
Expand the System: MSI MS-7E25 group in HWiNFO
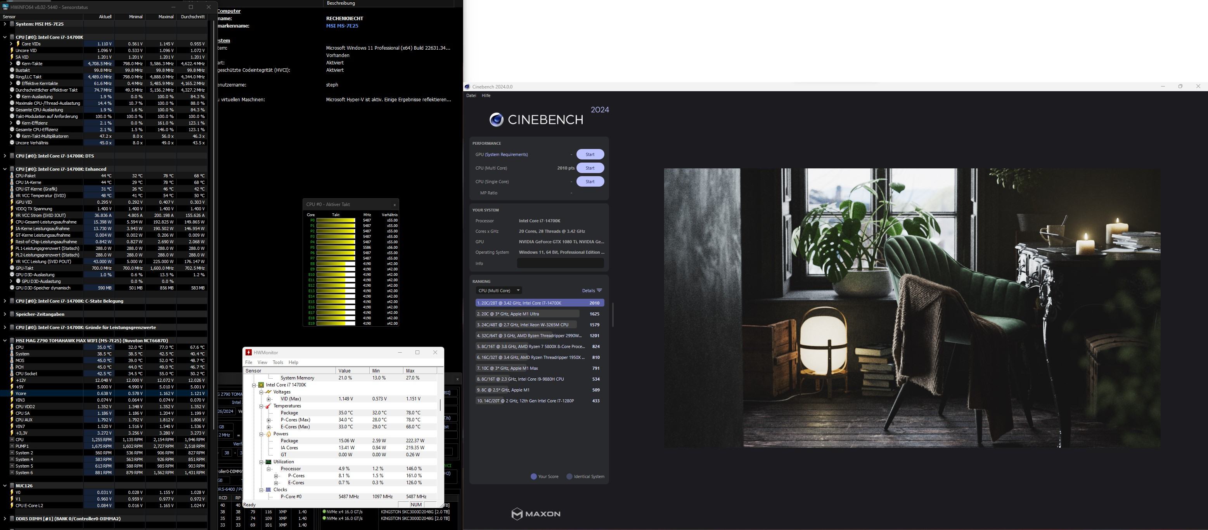5,24
